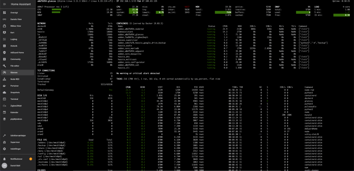This screenshot has height=171, width=354.
Task: Click the MEM% column header in tasks
Action: point(142,87)
